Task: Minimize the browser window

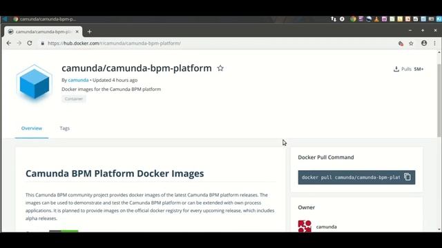Action: [410, 30]
